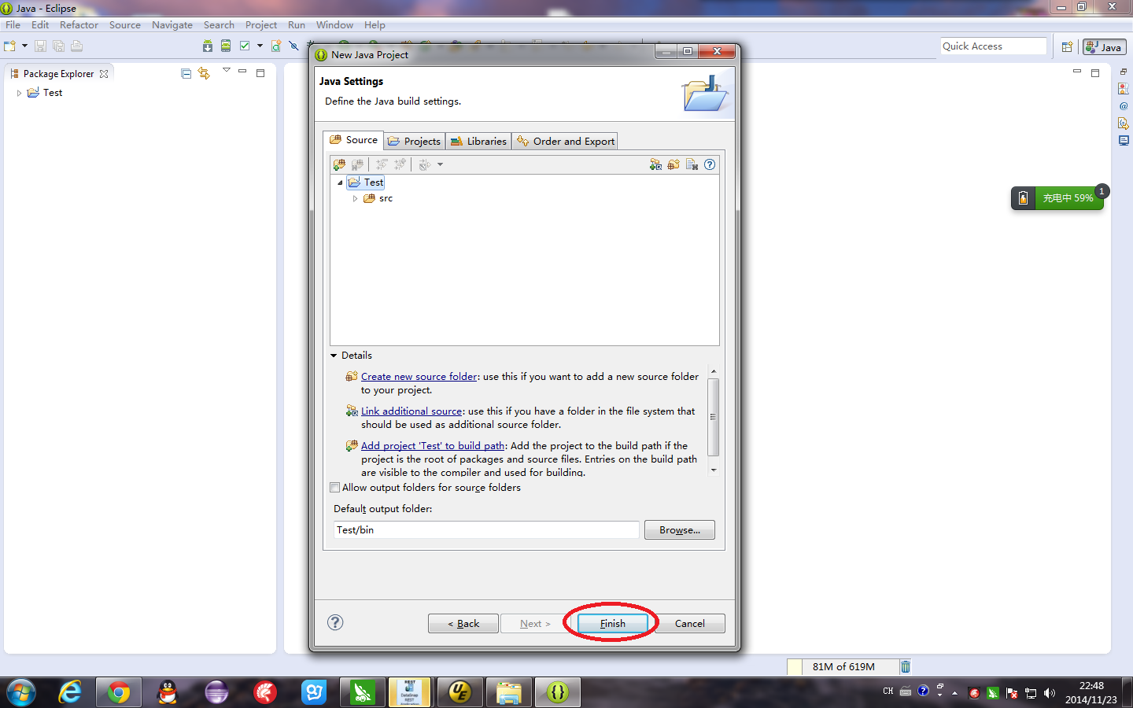Click the checkbox task toolbar icon
The width and height of the screenshot is (1133, 708).
(245, 46)
